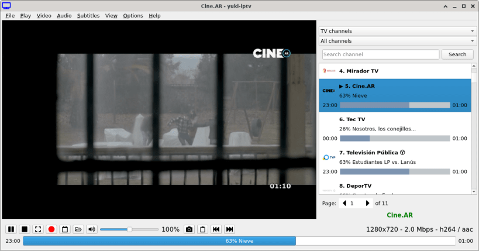The height and width of the screenshot is (251, 479).
Task: Click Tec TV's programme progress bar
Action: click(395, 139)
